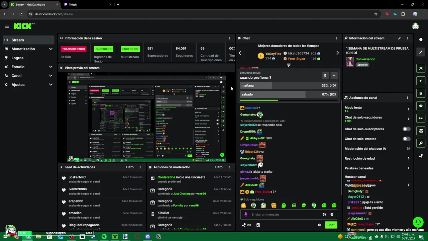Click the YoSoyFlex top donor name
Screen dimensions: 428x241
click(x=273, y=54)
